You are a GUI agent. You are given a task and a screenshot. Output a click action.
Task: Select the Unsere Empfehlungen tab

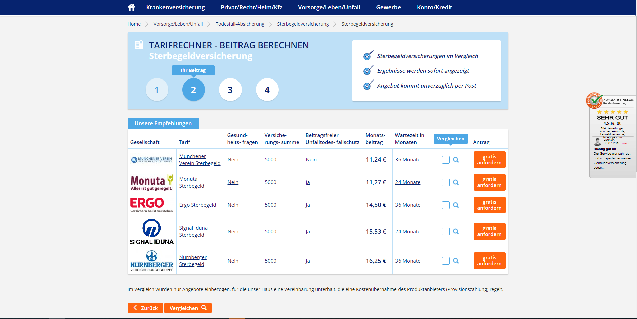[x=163, y=123]
